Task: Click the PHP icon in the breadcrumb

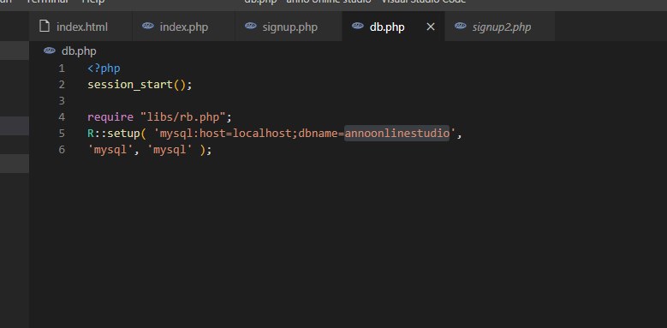Action: [50, 51]
